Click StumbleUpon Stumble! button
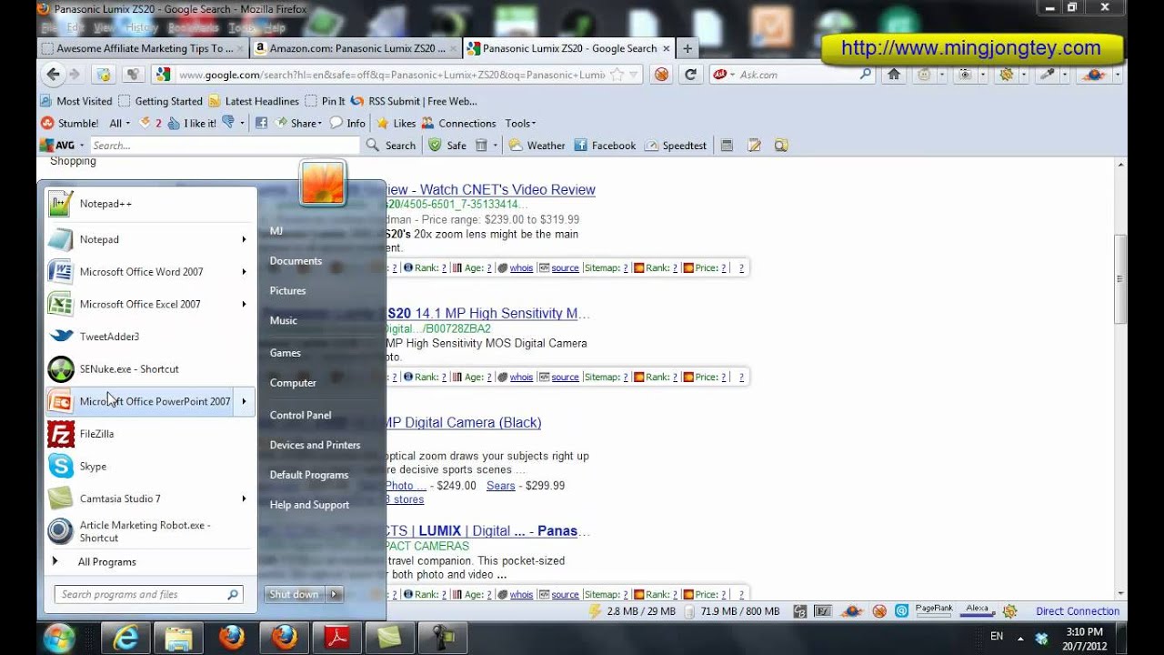The height and width of the screenshot is (655, 1164). point(69,123)
